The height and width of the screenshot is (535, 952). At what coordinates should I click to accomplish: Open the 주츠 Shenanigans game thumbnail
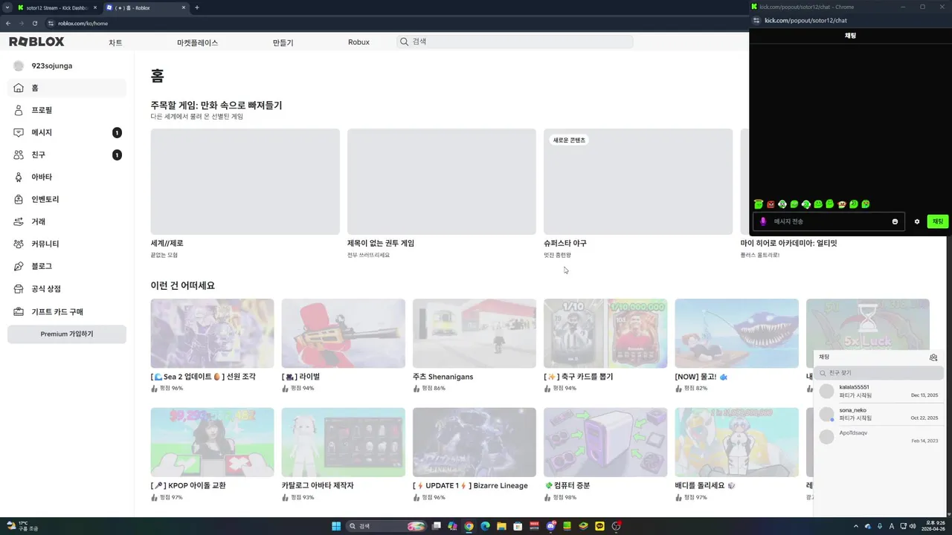coord(475,334)
